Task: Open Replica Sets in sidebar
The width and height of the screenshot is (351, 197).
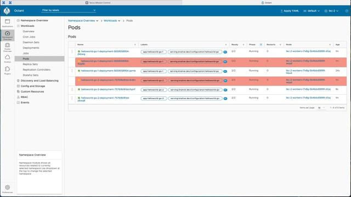Action: 30,65
